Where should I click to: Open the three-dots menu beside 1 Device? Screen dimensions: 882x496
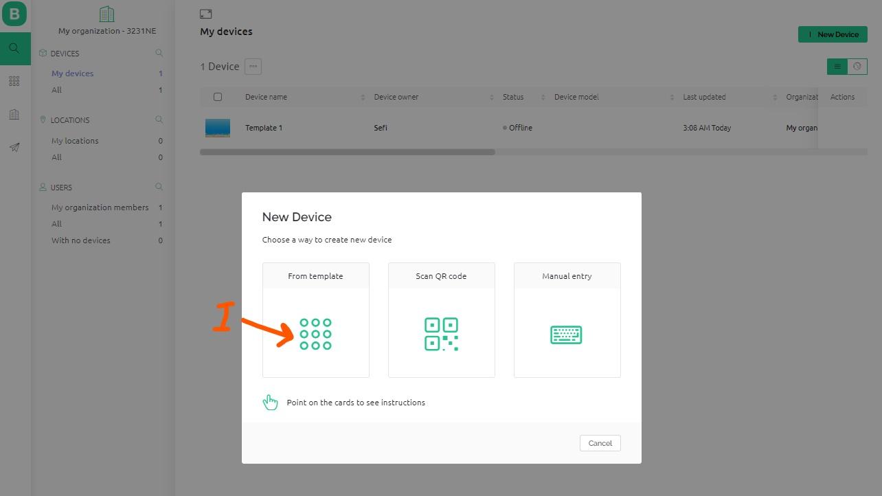point(253,67)
